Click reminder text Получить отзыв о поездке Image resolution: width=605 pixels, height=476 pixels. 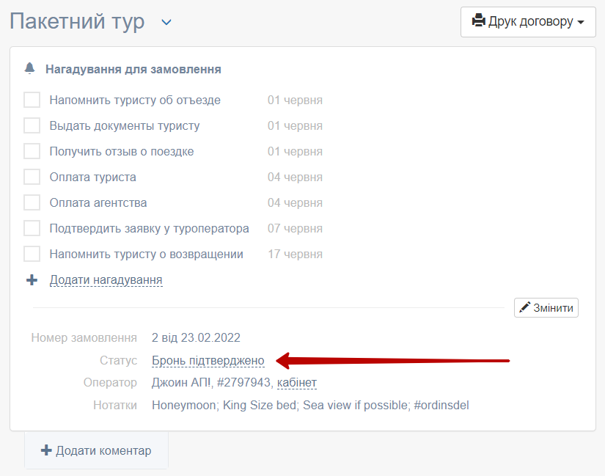click(122, 151)
